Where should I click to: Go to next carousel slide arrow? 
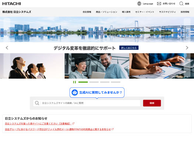(187, 48)
